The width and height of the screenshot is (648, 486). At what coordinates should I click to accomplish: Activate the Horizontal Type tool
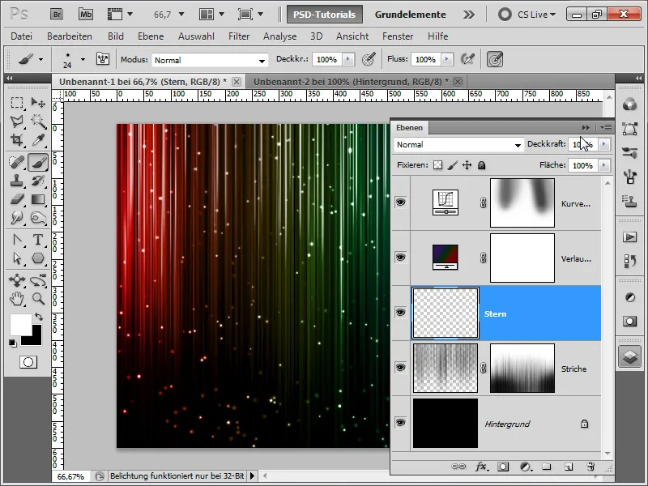(38, 240)
